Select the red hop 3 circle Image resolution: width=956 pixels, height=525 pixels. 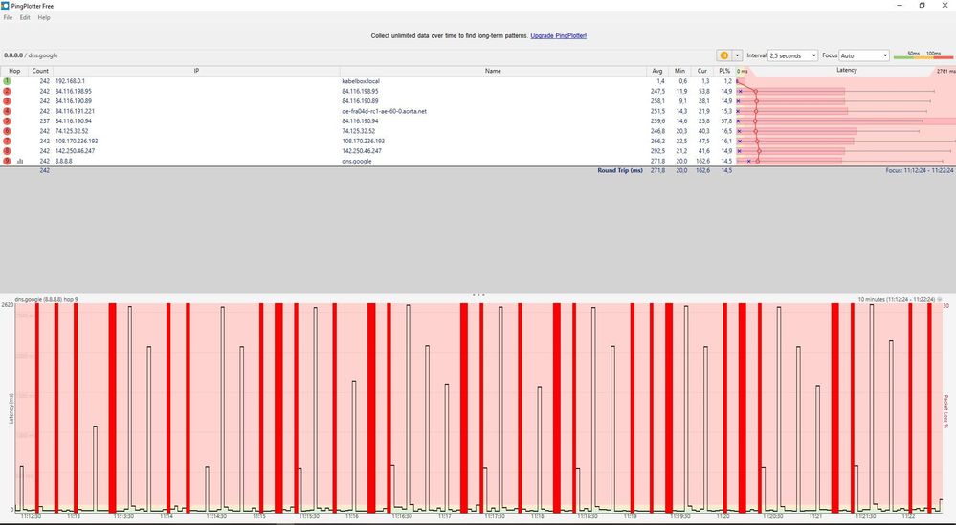[7, 101]
